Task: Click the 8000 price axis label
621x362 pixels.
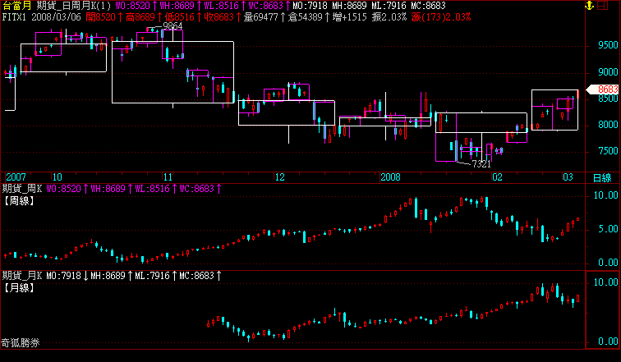Action: pos(608,125)
